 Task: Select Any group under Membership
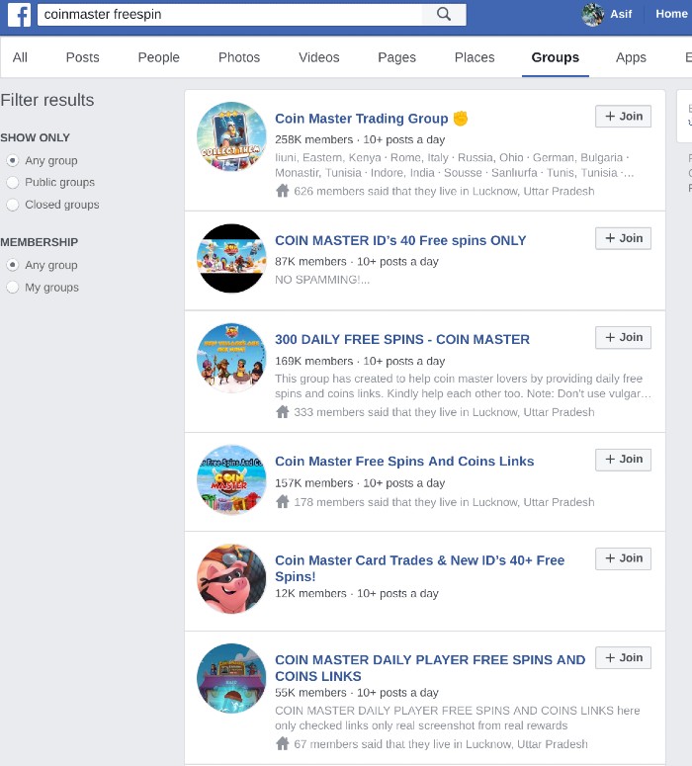pos(13,265)
